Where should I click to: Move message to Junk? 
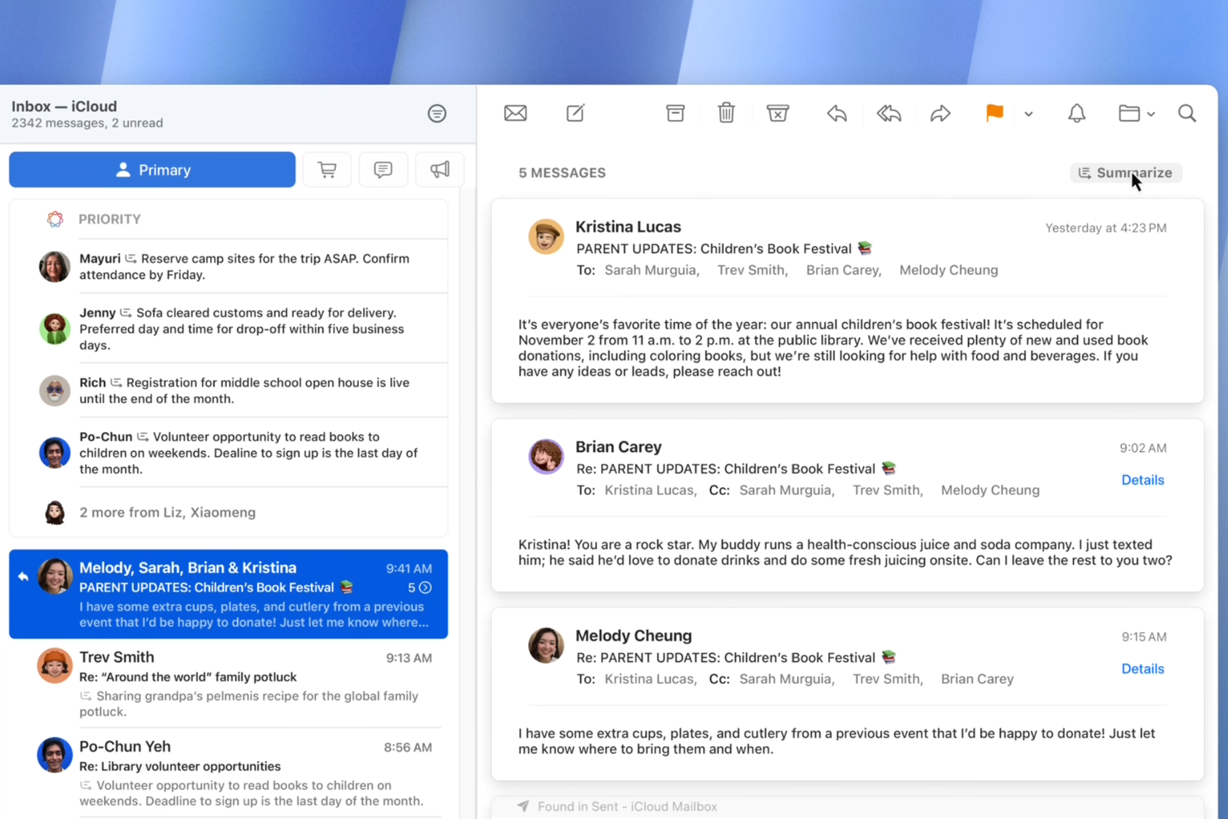coord(777,113)
